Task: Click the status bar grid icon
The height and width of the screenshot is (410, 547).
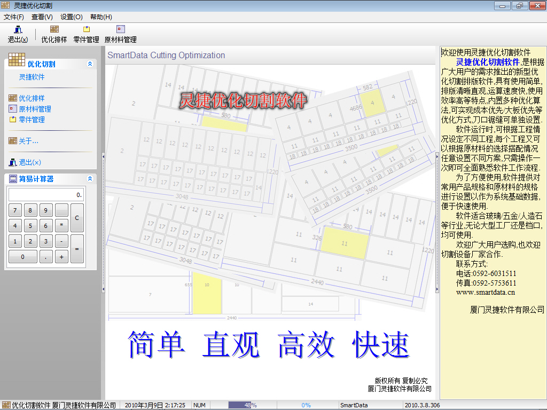Action: [6, 405]
